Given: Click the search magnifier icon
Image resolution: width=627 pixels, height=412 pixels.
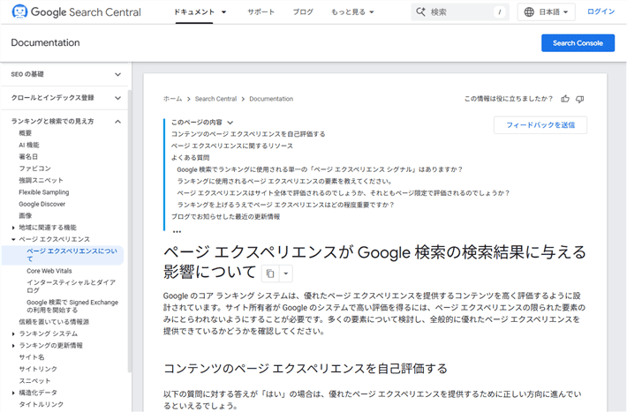Looking at the screenshot, I should [420, 12].
